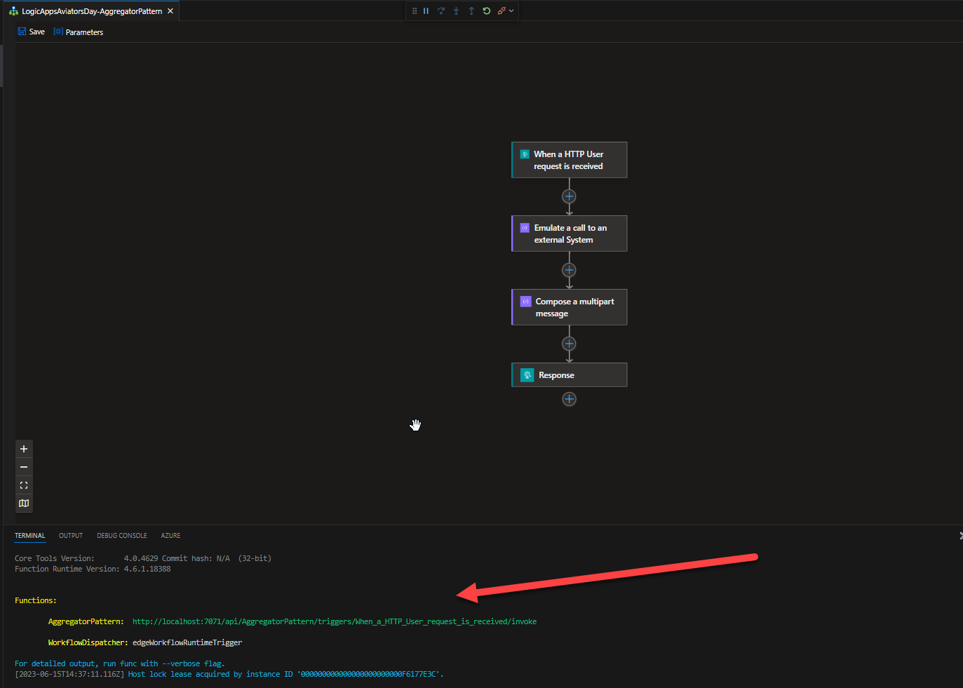The height and width of the screenshot is (688, 963).
Task: Click the Step Into debug icon
Action: (x=456, y=11)
